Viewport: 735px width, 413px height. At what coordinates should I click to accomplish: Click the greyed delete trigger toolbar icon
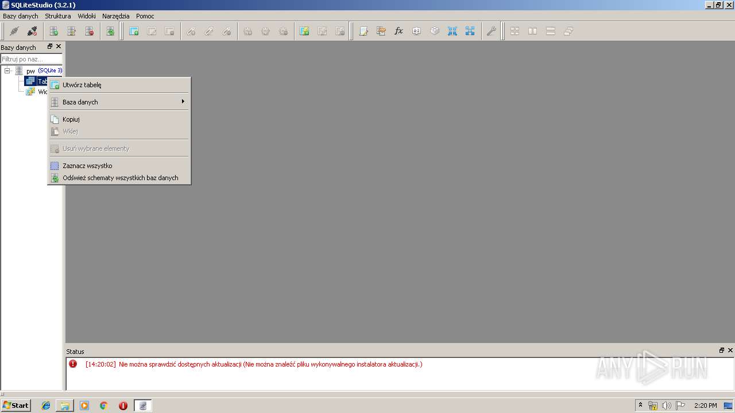click(x=283, y=32)
